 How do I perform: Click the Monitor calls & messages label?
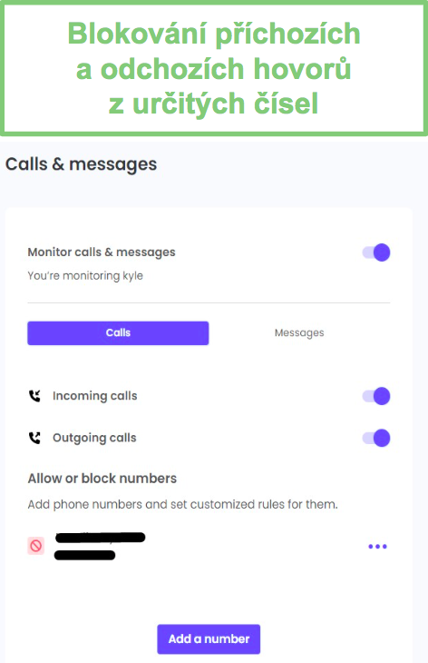(x=102, y=252)
